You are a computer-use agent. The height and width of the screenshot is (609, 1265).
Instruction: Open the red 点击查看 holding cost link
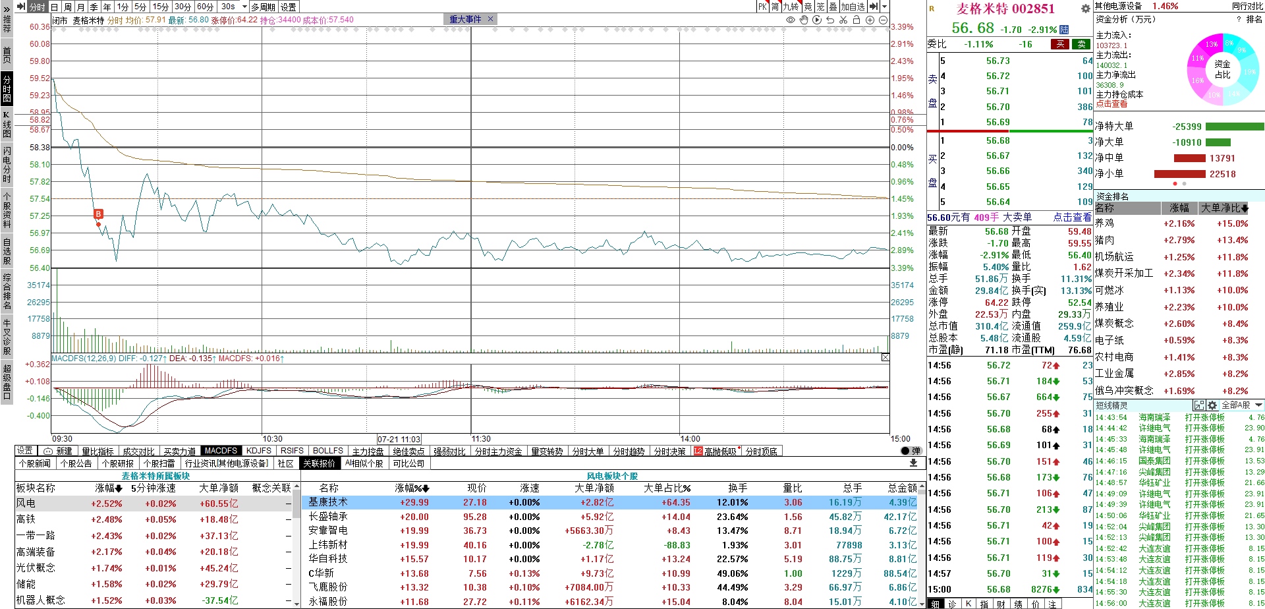pos(1111,103)
